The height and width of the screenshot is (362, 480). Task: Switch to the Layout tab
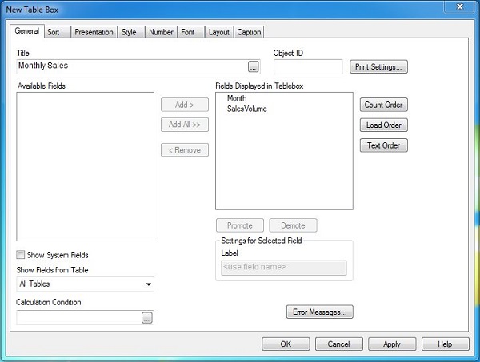(x=218, y=32)
